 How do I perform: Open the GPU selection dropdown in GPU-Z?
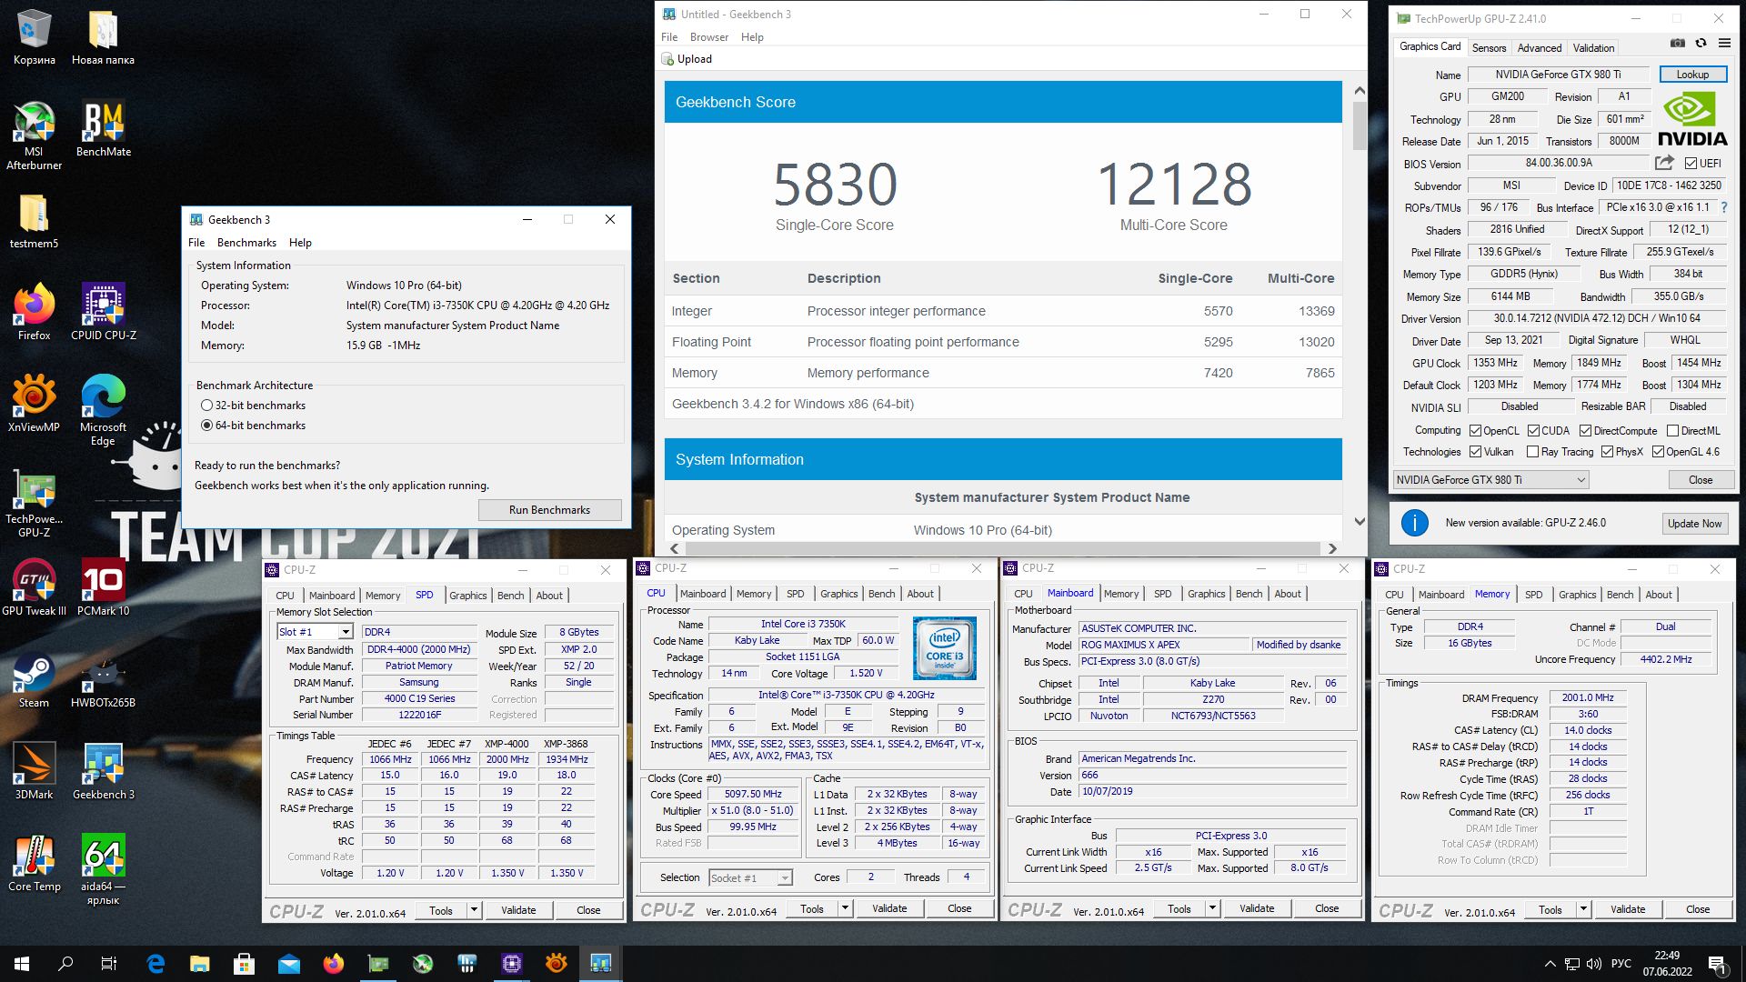coord(1490,480)
